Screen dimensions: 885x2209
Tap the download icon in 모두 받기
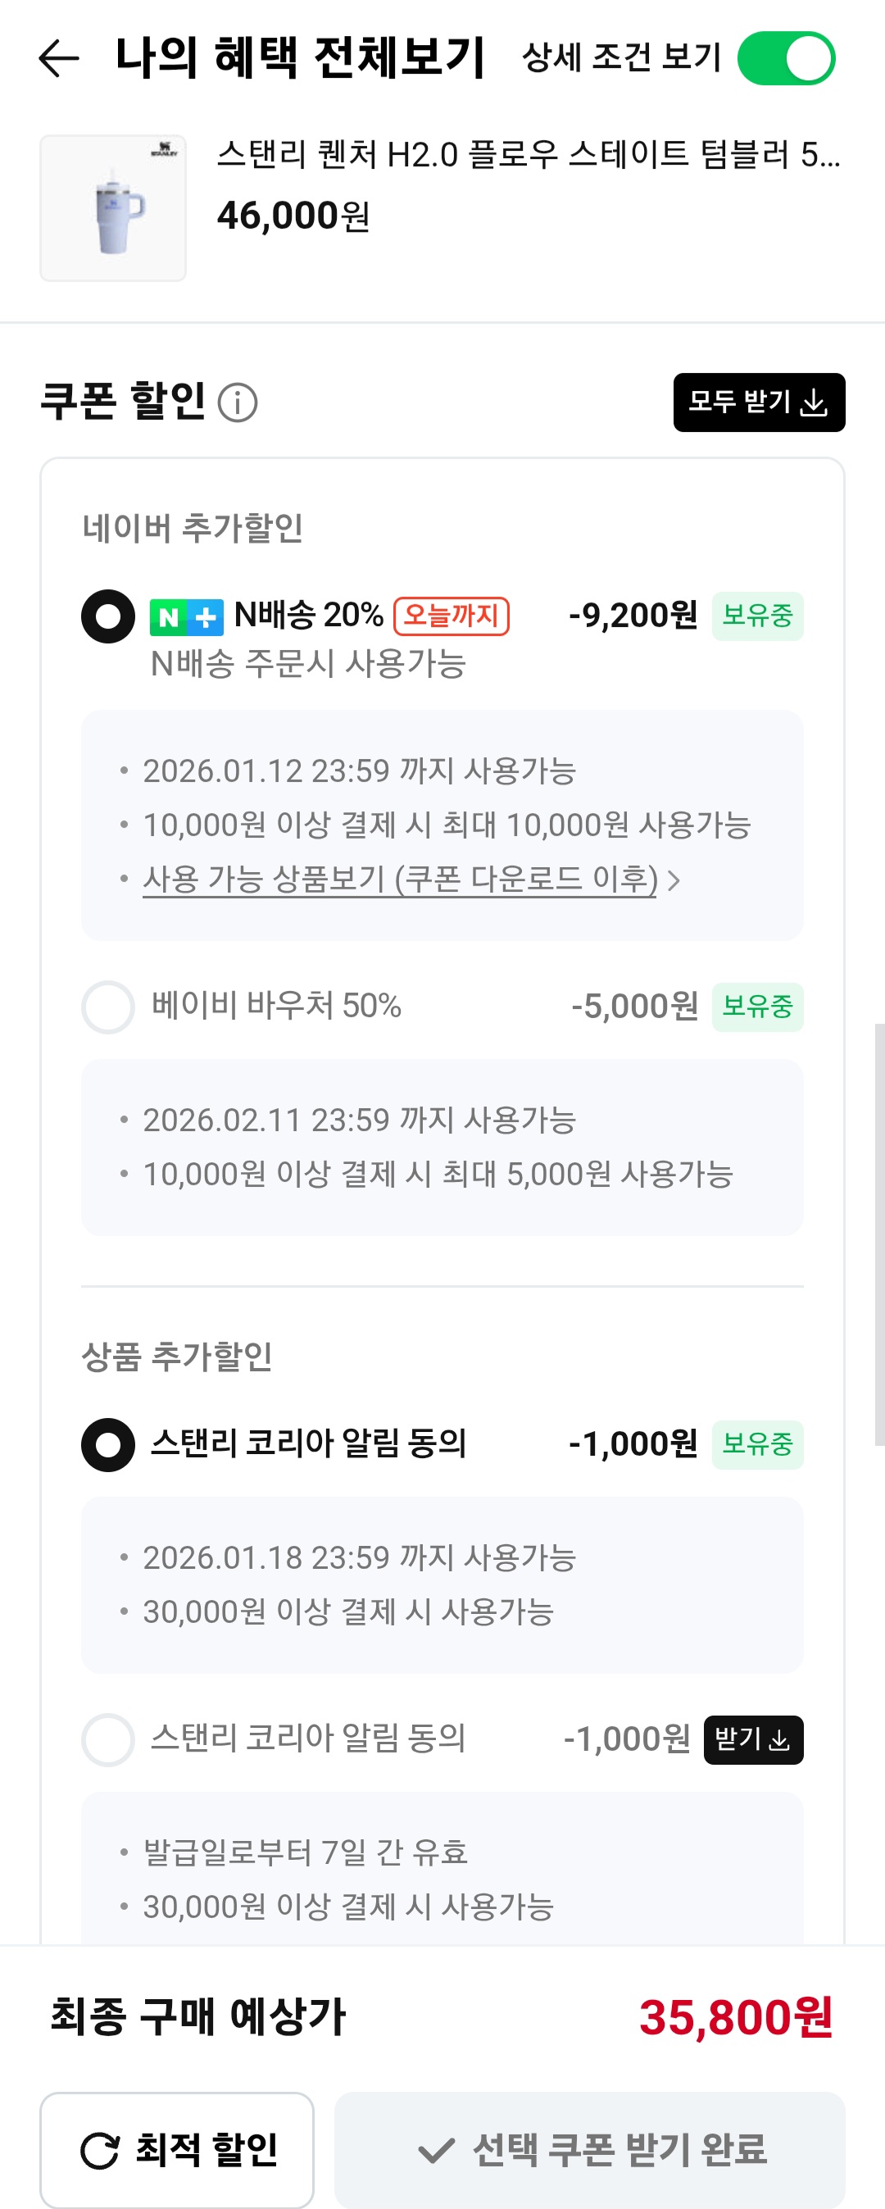click(x=813, y=402)
